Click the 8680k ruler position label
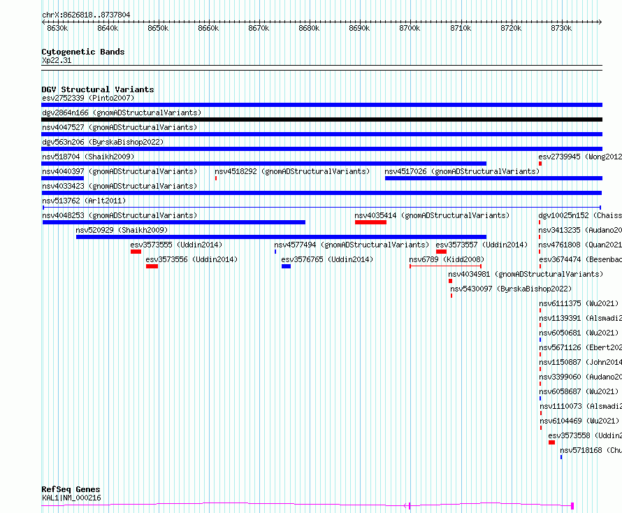622x513 pixels. 309,28
